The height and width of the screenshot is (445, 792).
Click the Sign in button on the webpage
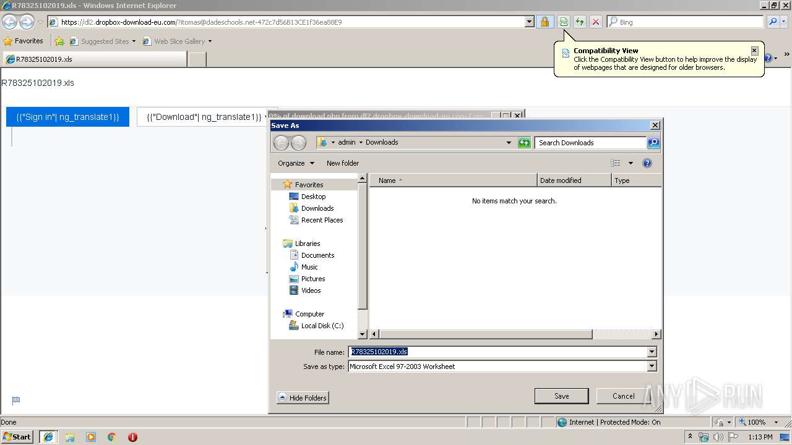click(67, 117)
